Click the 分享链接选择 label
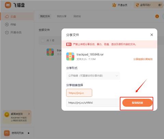The height and width of the screenshot is (139, 164). [x=74, y=85]
